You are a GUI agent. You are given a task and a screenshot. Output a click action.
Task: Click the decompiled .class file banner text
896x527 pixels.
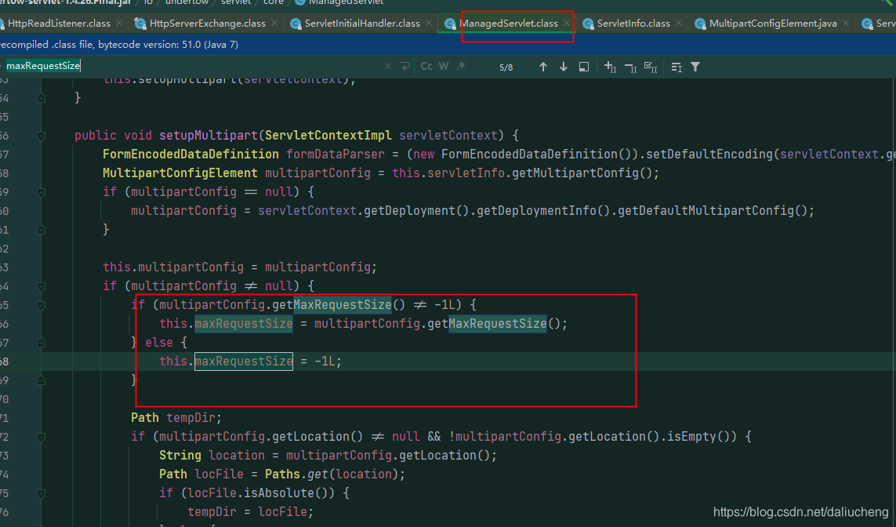click(x=119, y=45)
